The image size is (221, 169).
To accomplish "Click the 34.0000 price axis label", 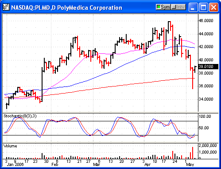I will (206, 99).
